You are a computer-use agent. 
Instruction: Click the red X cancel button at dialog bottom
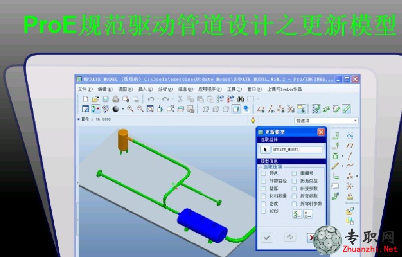(311, 237)
